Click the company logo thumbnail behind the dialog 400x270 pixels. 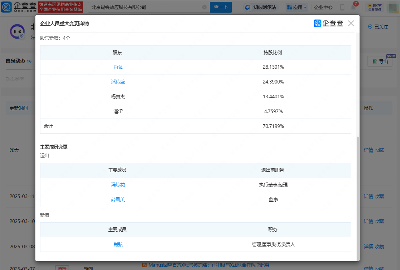(17, 32)
